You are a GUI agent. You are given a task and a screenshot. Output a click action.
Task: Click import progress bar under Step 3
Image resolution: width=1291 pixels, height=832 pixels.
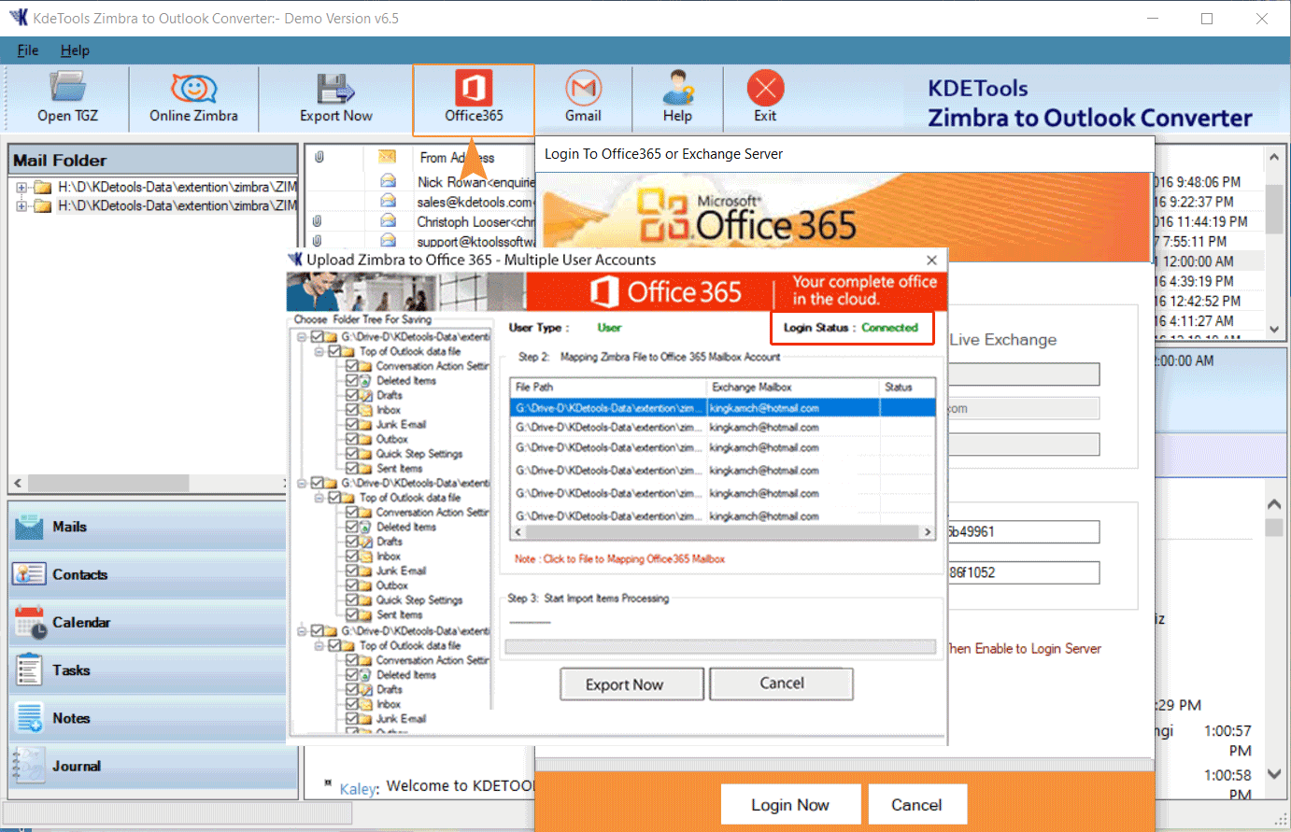(x=719, y=646)
